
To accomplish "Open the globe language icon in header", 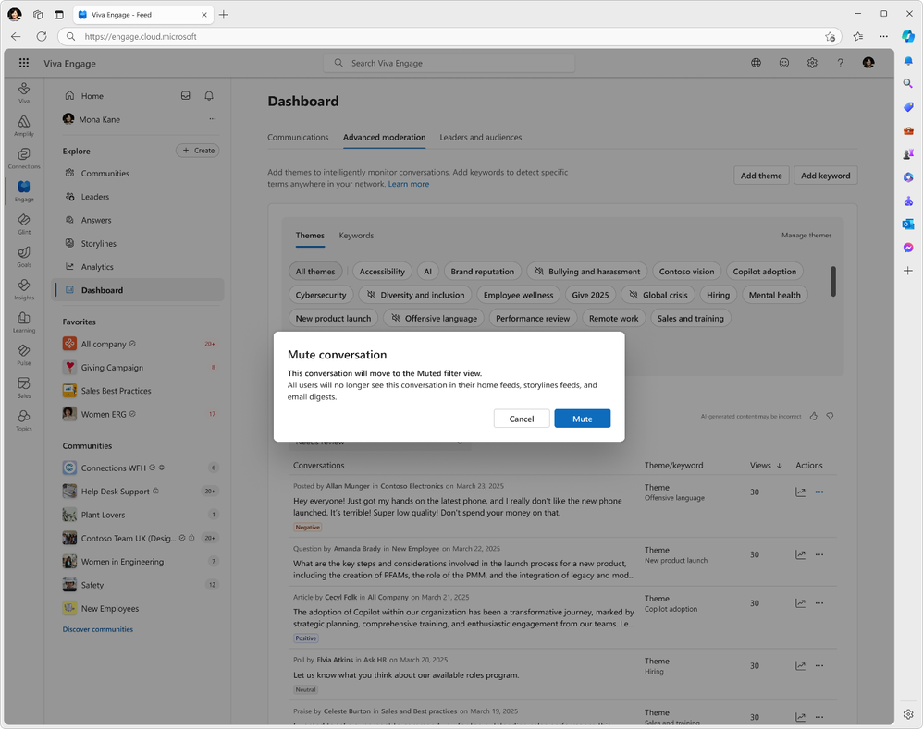I will click(756, 63).
